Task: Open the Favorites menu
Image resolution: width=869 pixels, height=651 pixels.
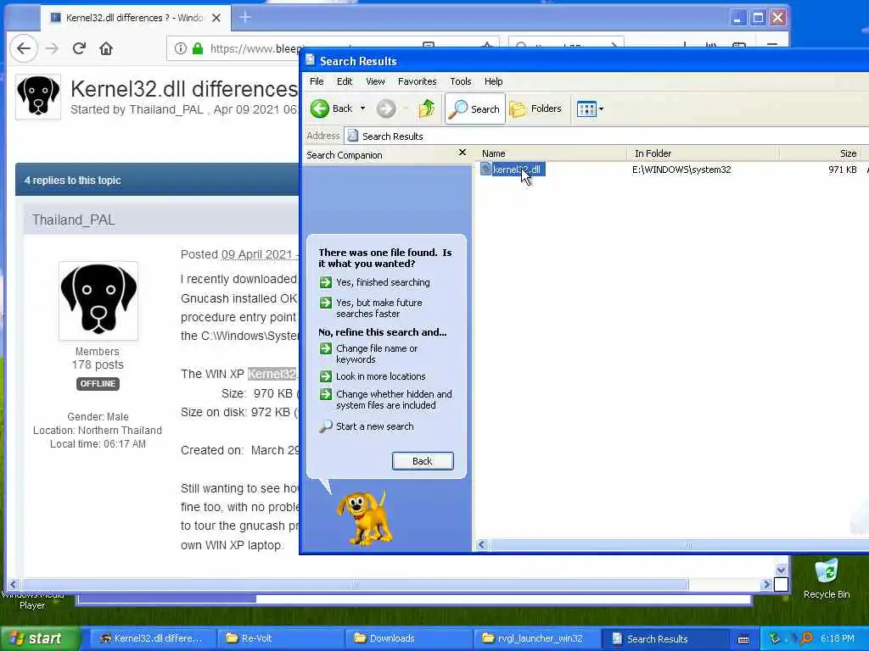Action: tap(417, 81)
